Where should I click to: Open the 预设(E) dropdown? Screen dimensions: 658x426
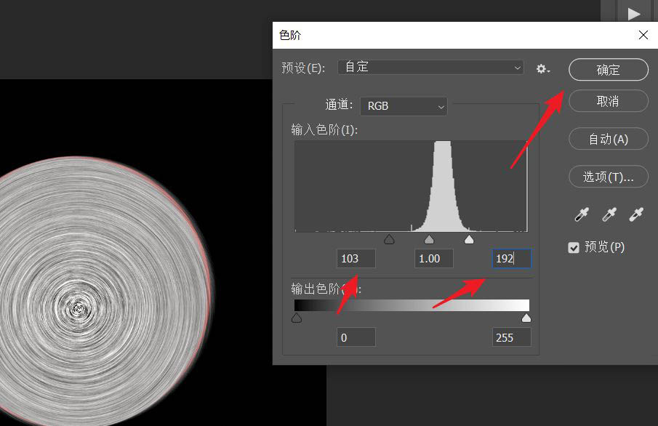431,68
